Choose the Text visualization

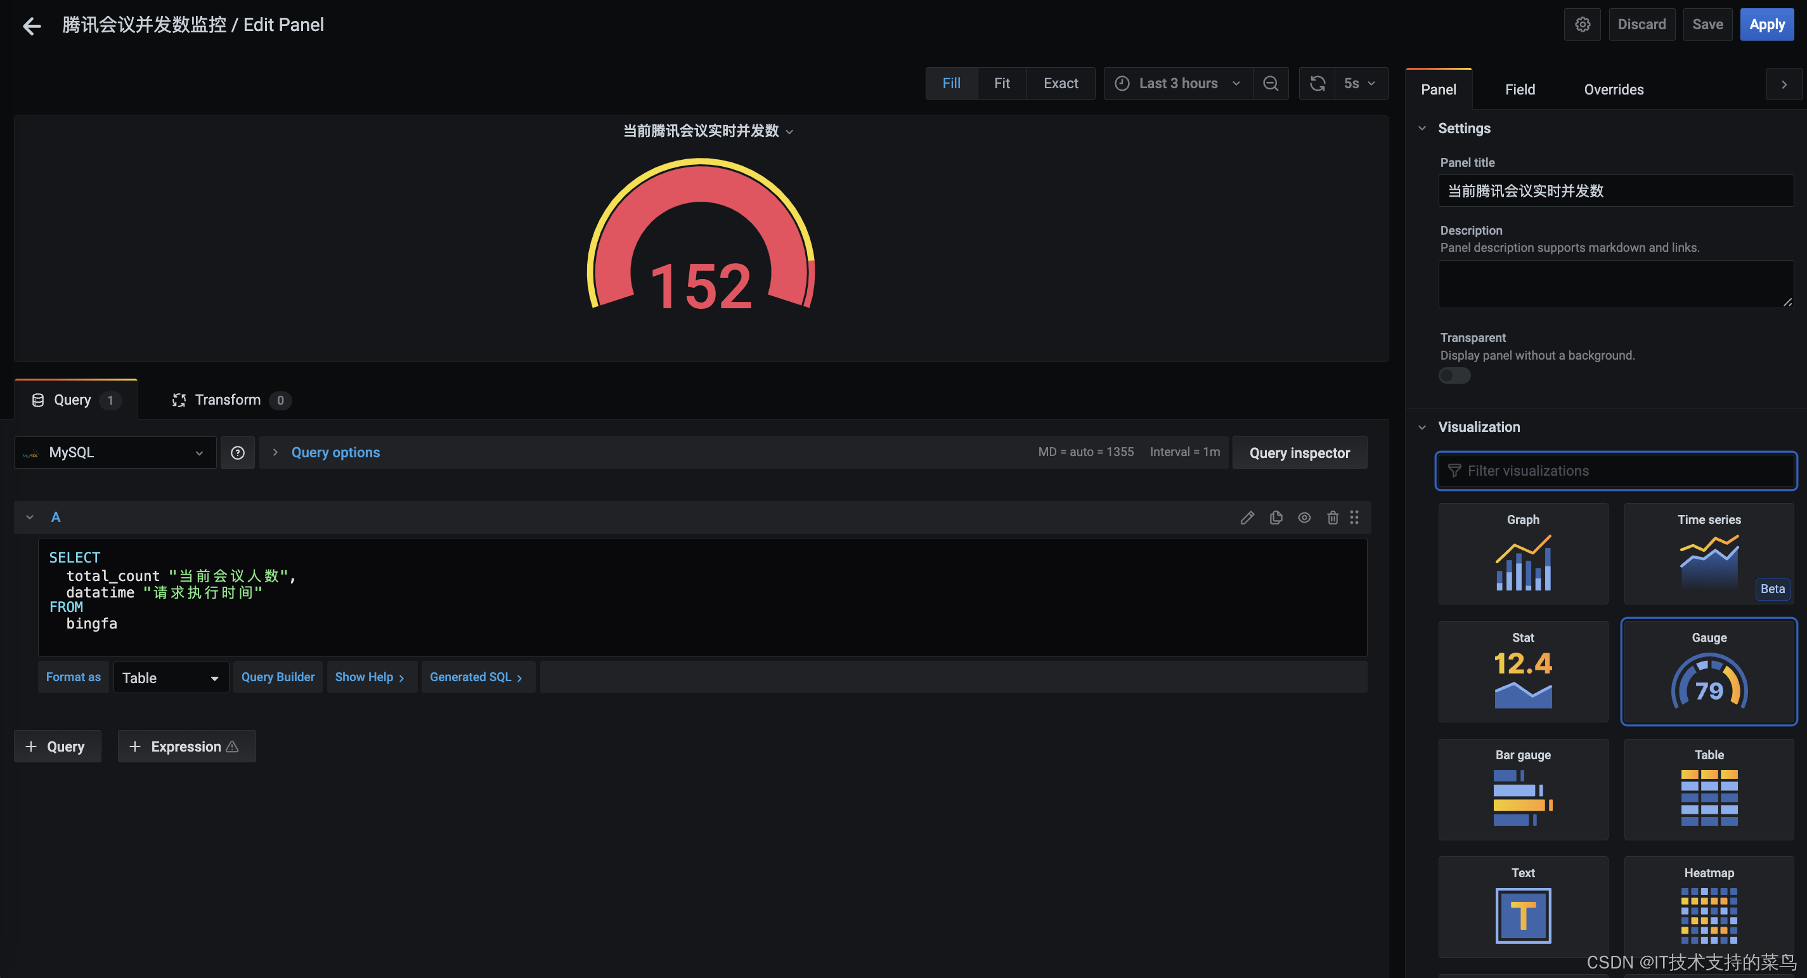[1523, 907]
